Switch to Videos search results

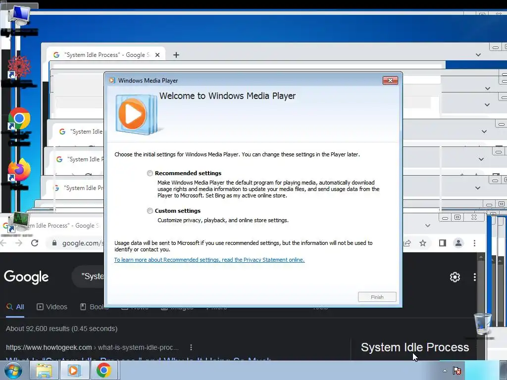[52, 307]
